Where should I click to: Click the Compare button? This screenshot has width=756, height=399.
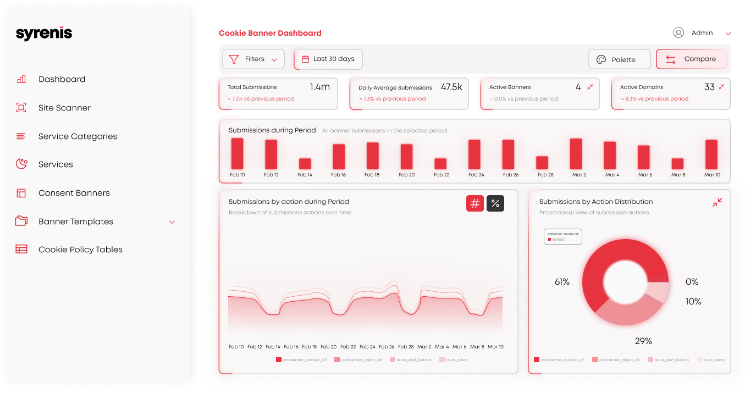tap(691, 59)
